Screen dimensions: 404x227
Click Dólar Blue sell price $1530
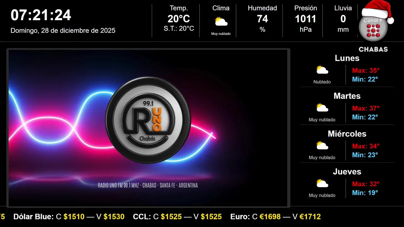[114, 217]
